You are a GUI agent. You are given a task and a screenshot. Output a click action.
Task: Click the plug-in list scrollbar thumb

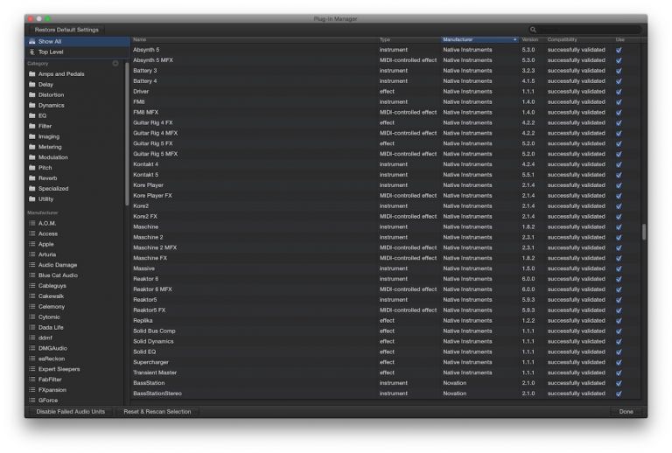coord(644,232)
